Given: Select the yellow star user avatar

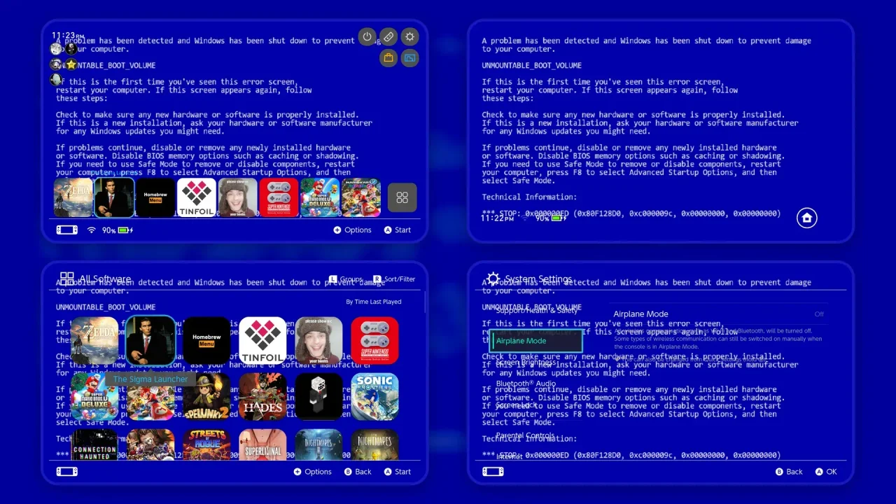Looking at the screenshot, I should [71, 64].
